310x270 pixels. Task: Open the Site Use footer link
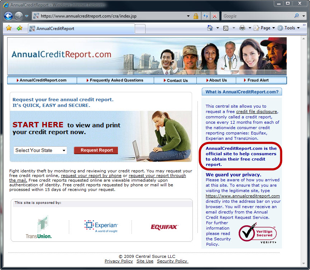[145, 261]
